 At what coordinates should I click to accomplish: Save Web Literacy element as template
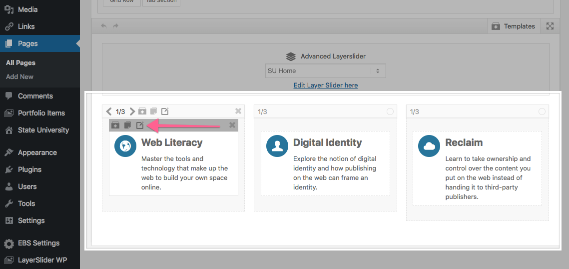coord(115,125)
